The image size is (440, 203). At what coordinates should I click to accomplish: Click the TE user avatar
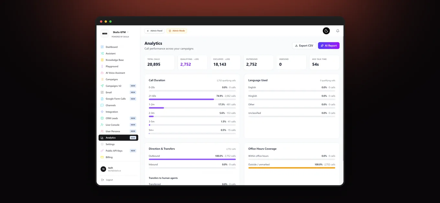tap(104, 169)
